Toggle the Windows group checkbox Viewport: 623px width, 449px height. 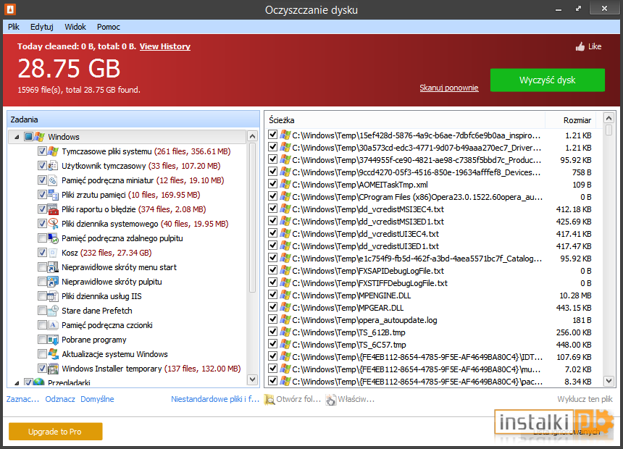click(28, 137)
